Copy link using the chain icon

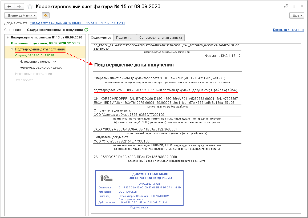click(x=286, y=6)
